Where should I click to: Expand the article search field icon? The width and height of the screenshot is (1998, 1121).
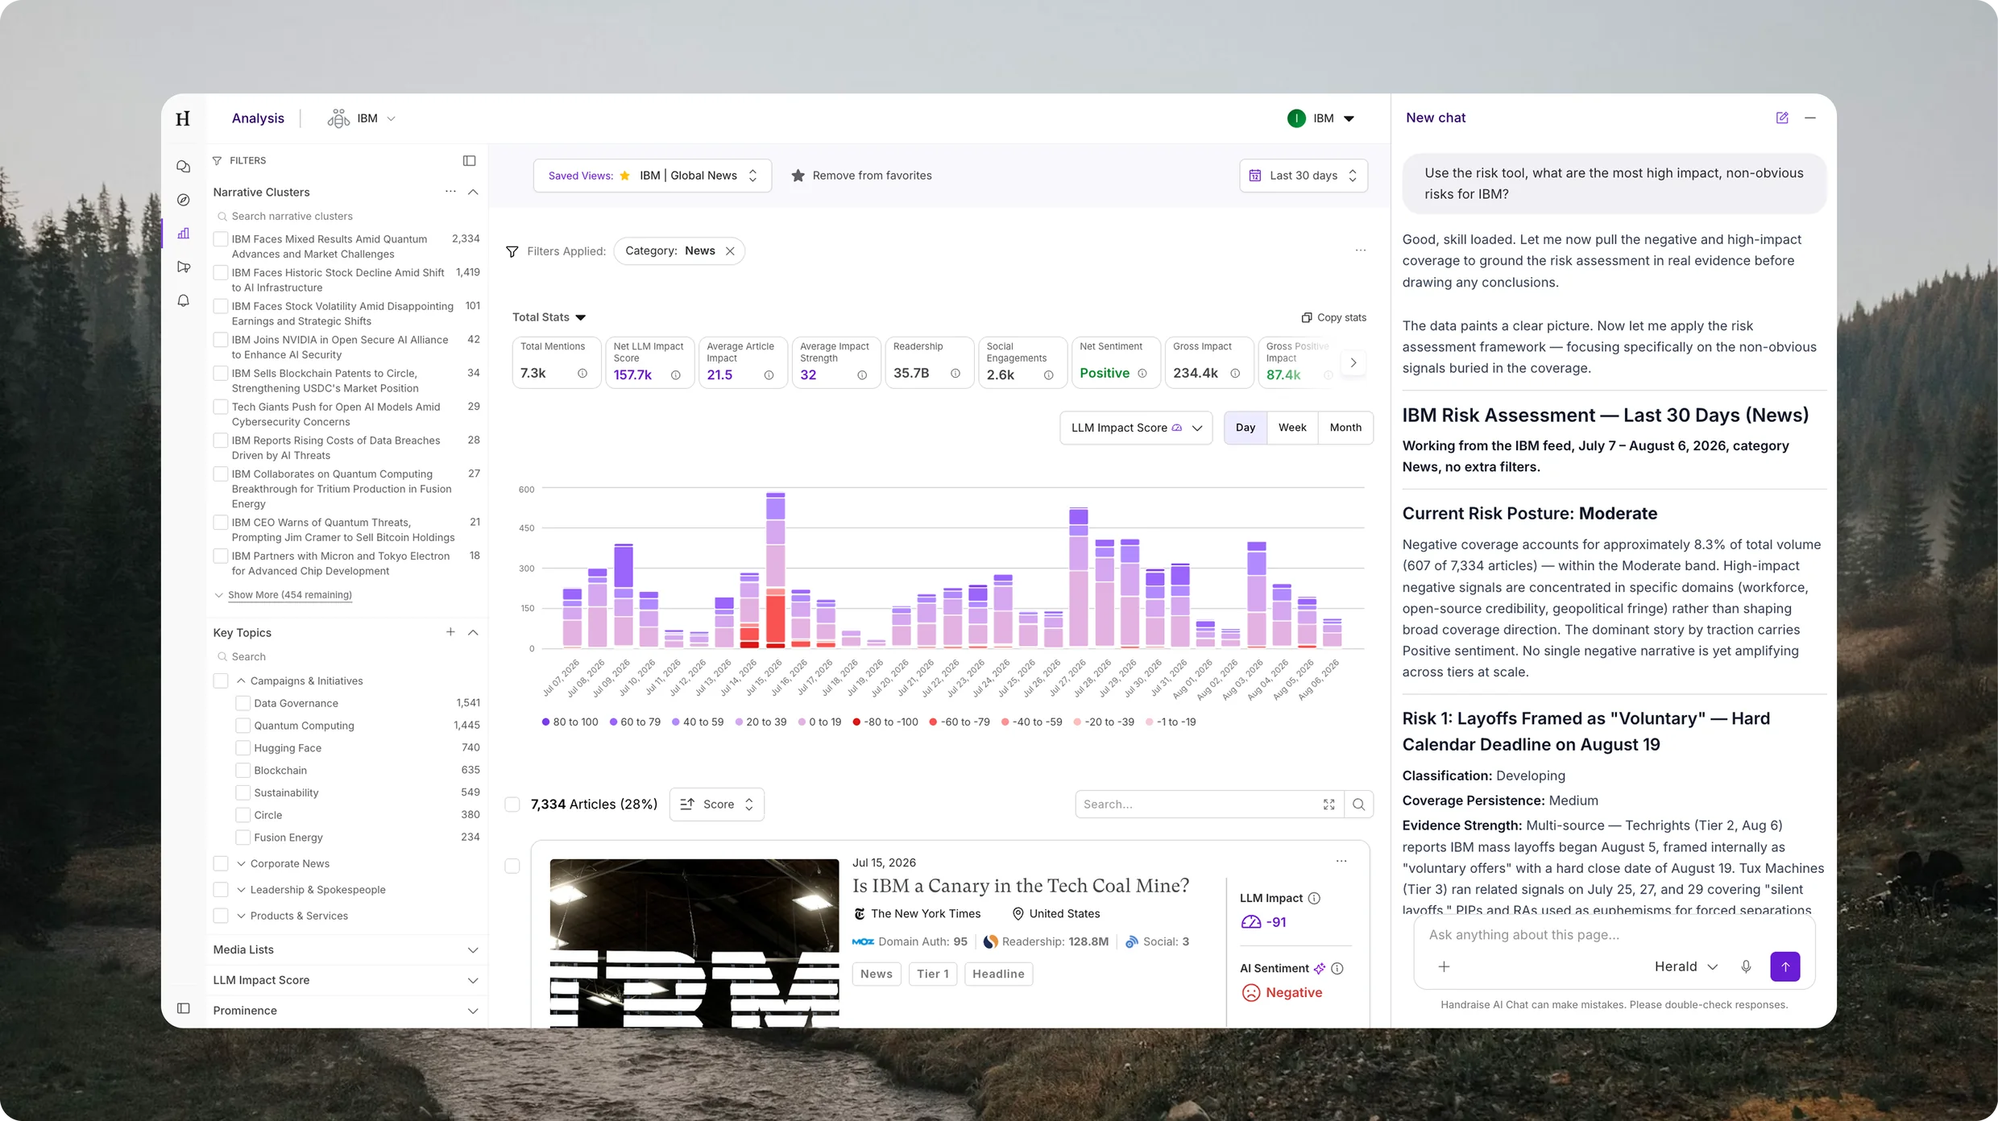tap(1329, 805)
